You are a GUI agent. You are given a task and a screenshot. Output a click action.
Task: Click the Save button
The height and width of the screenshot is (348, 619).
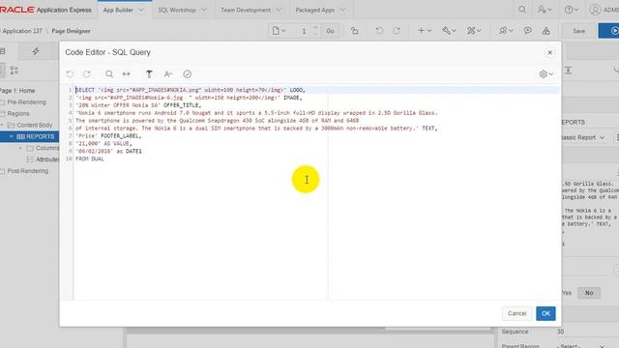(578, 31)
